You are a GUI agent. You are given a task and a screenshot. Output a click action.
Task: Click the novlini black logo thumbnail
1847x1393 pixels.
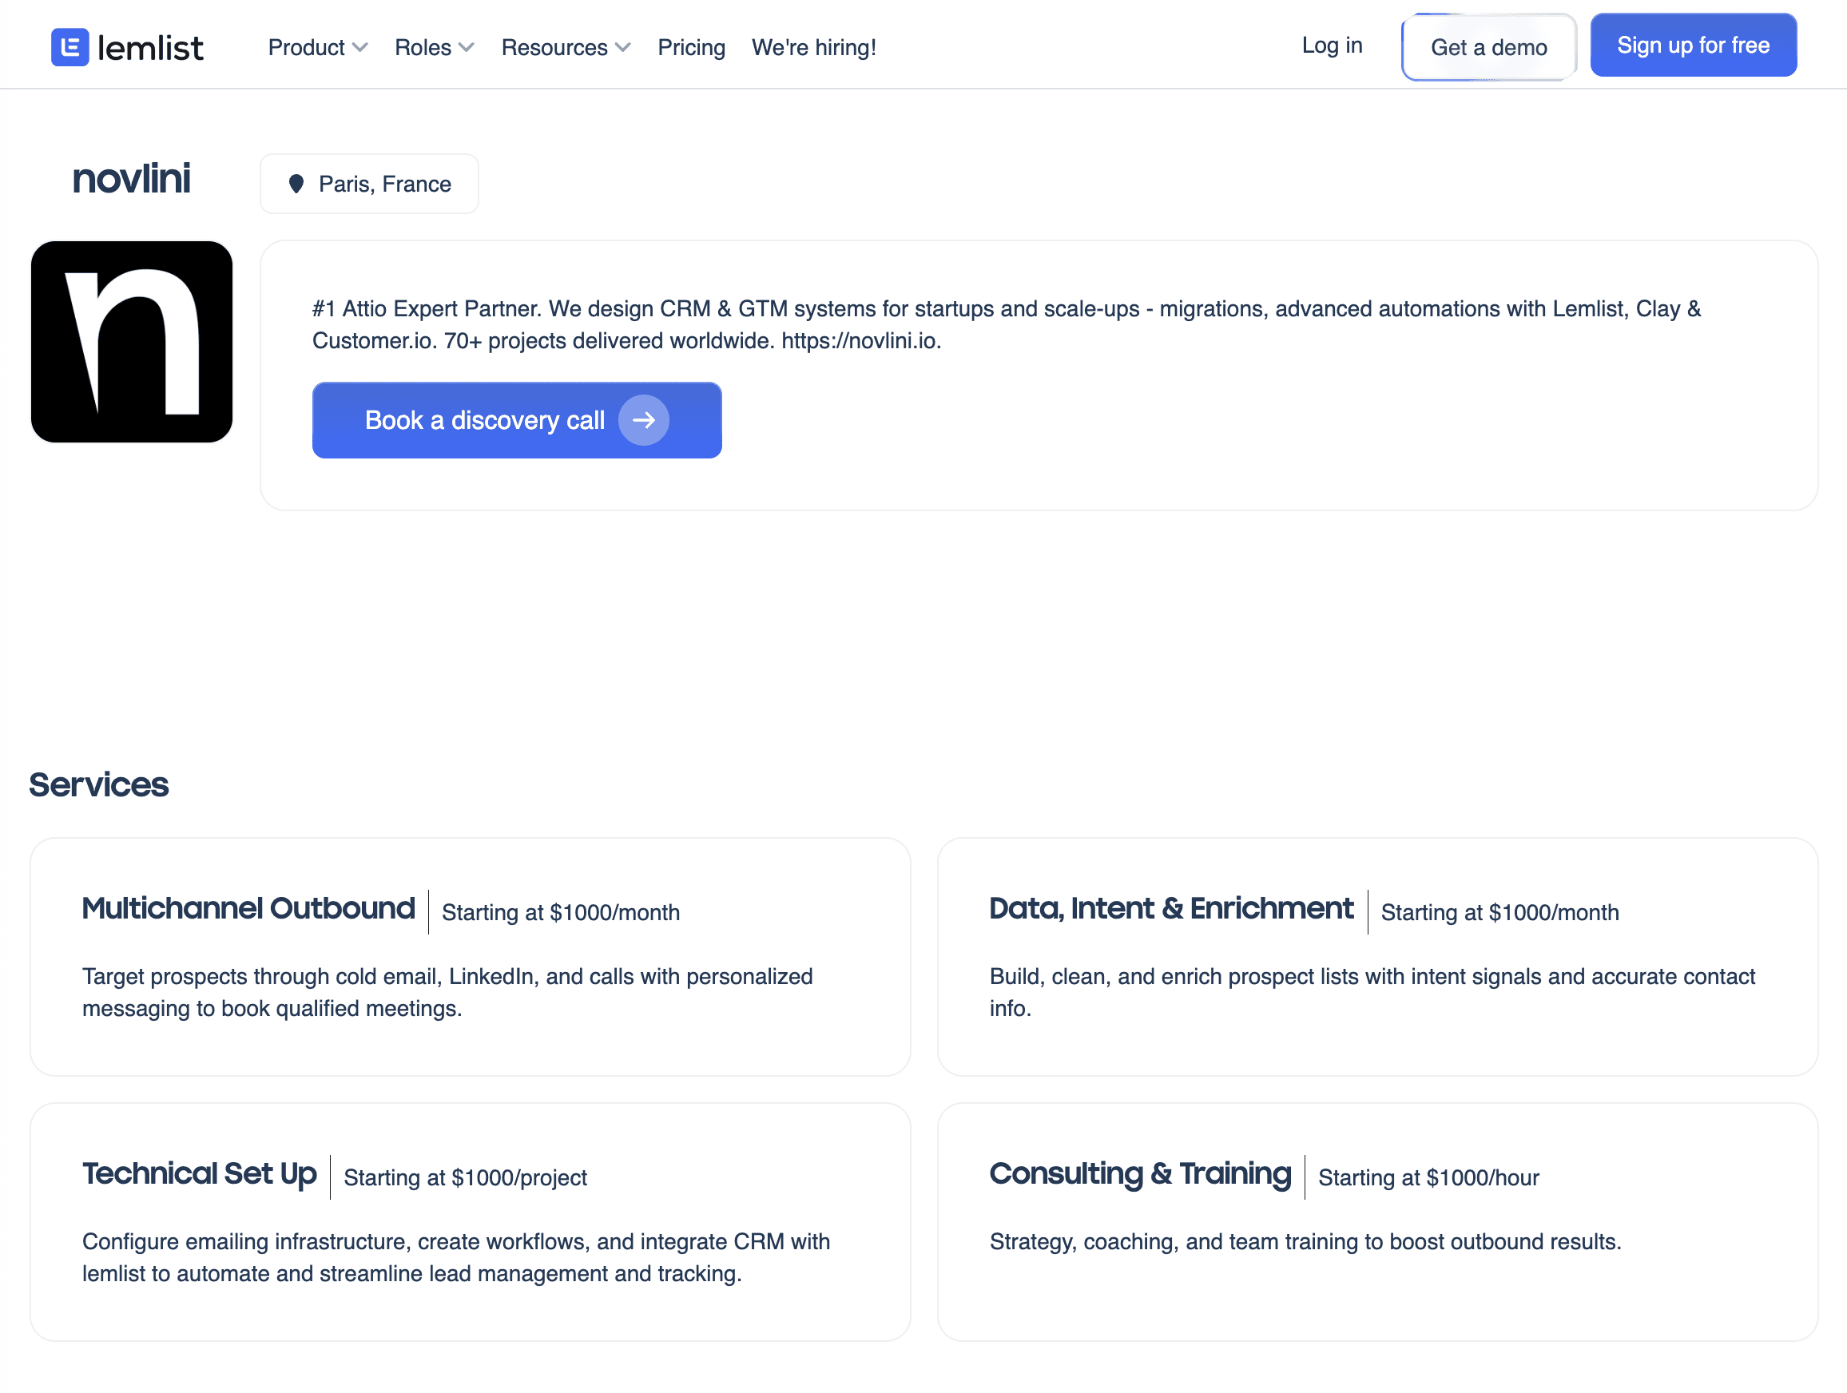132,342
